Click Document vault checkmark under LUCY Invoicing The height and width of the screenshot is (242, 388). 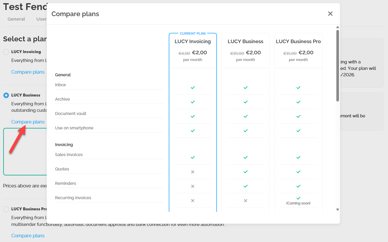pyautogui.click(x=193, y=116)
